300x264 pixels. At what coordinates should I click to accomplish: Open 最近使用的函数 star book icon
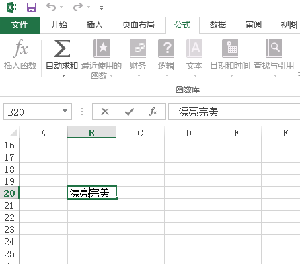click(x=102, y=48)
